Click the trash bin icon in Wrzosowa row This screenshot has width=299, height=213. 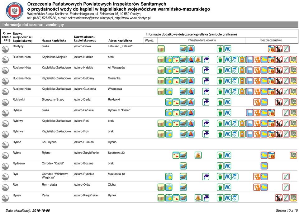[x=220, y=92]
